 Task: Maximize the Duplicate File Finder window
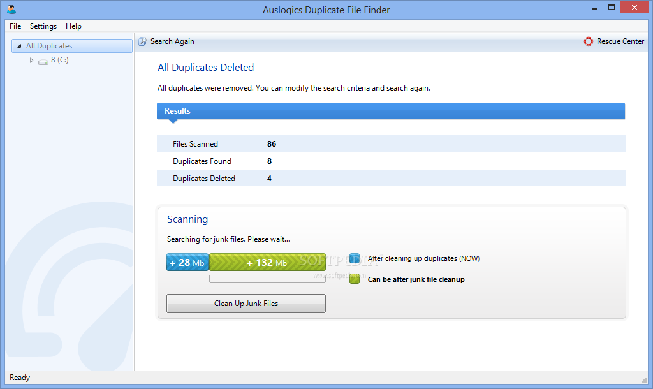(x=612, y=8)
